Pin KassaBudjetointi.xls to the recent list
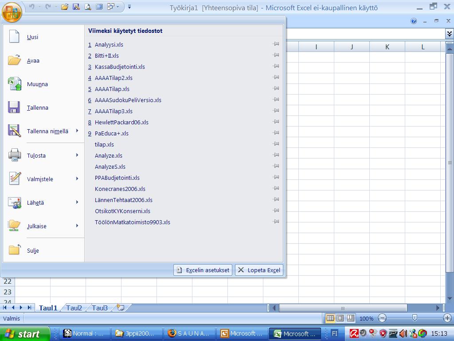Screen dimensions: 454x341 point(276,66)
